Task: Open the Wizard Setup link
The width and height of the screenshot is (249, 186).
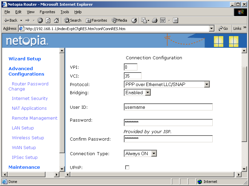Action: pos(25,59)
